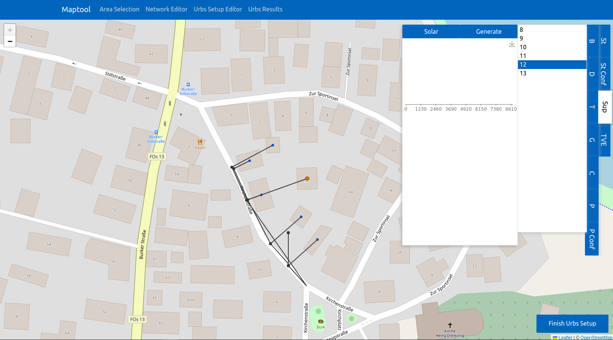
Task: Open the Sup side tab
Action: (605, 107)
